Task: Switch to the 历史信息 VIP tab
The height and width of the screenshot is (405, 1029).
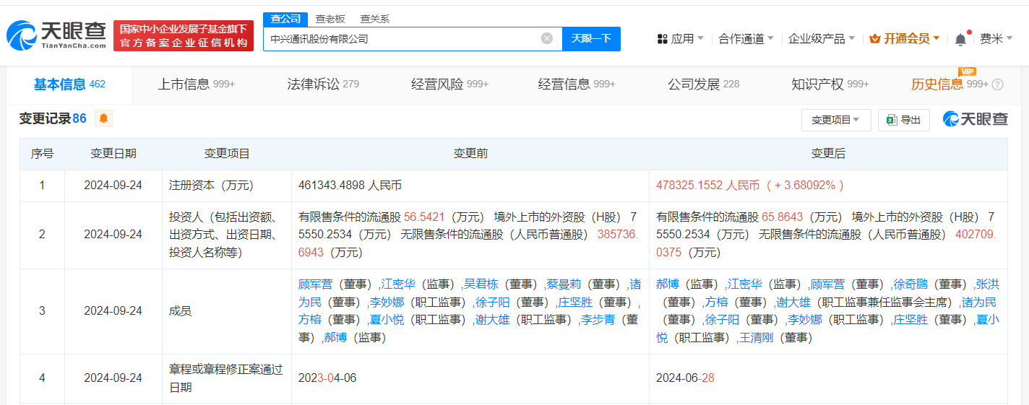Action: 950,84
